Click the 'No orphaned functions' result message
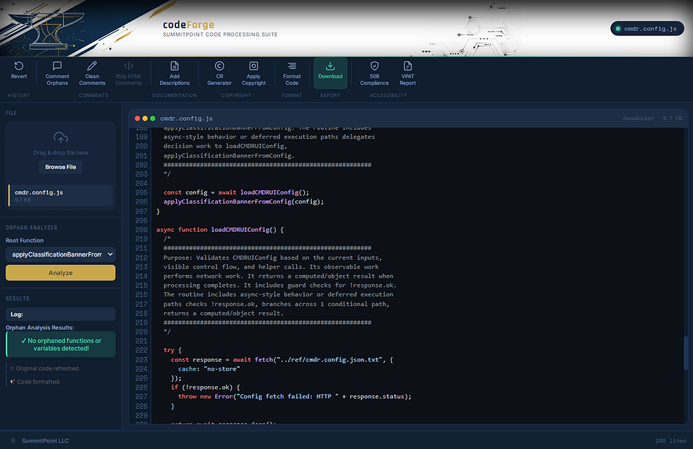 click(61, 344)
